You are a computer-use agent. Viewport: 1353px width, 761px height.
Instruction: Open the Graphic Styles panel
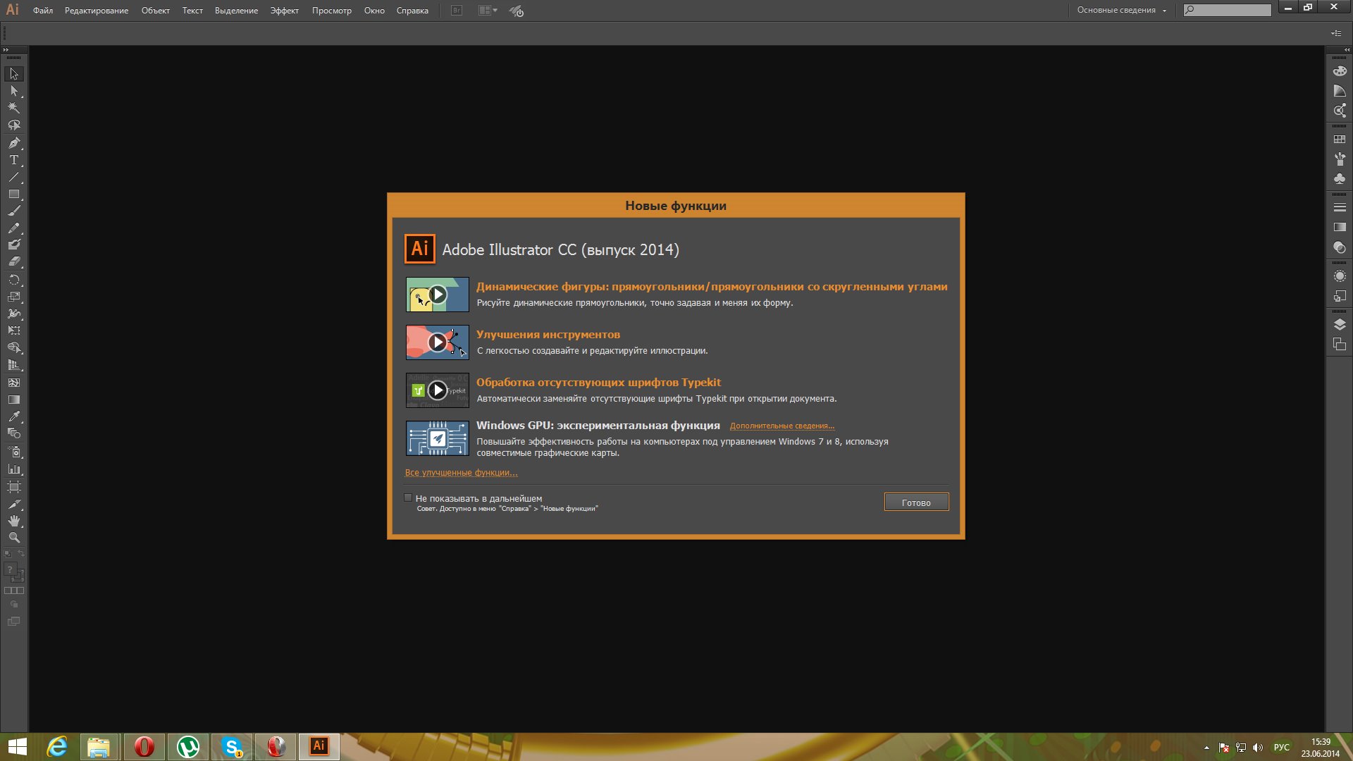[1340, 296]
